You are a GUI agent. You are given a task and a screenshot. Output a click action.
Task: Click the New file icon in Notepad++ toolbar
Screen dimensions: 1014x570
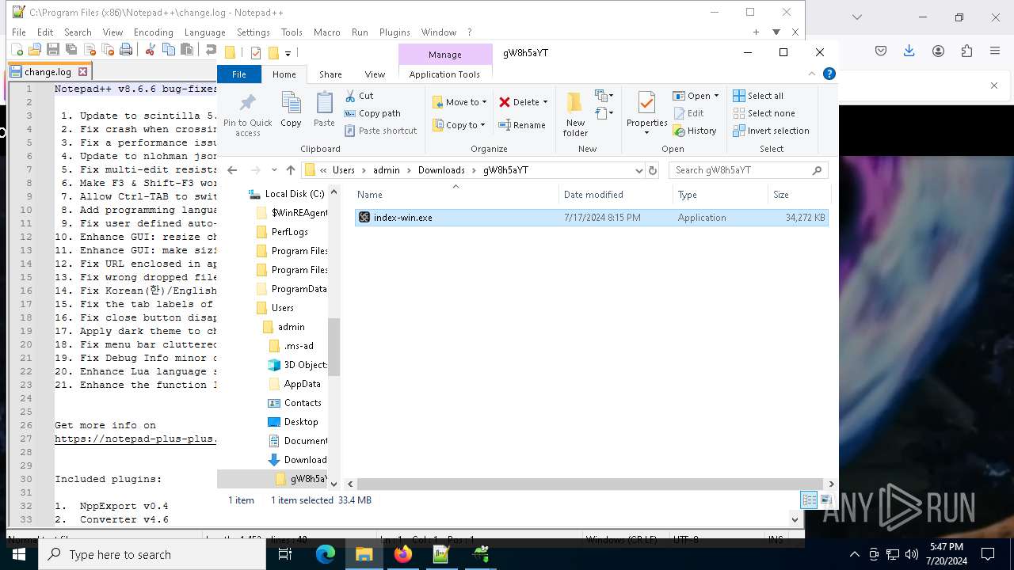[17, 49]
